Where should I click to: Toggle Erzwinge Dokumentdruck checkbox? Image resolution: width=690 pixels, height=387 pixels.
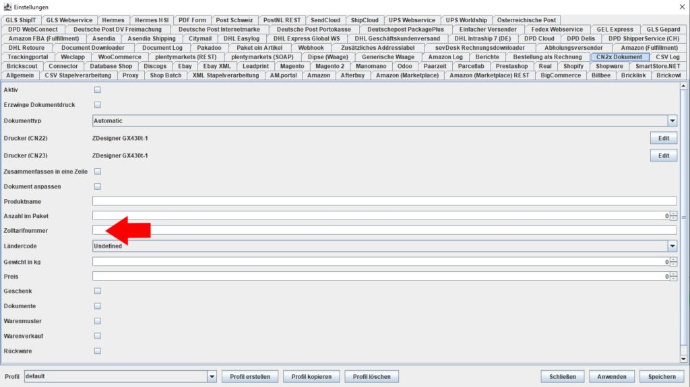(98, 105)
